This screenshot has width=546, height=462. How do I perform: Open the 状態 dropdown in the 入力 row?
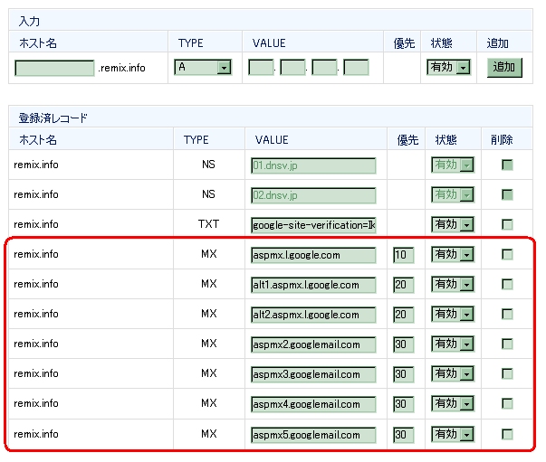(448, 68)
